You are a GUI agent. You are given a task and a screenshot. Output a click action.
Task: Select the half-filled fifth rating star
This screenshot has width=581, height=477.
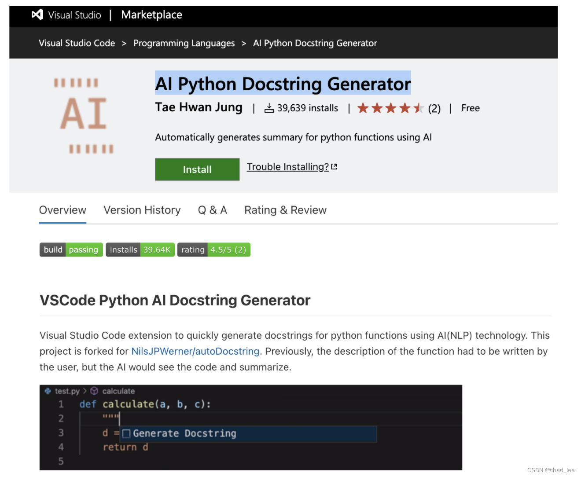click(419, 108)
